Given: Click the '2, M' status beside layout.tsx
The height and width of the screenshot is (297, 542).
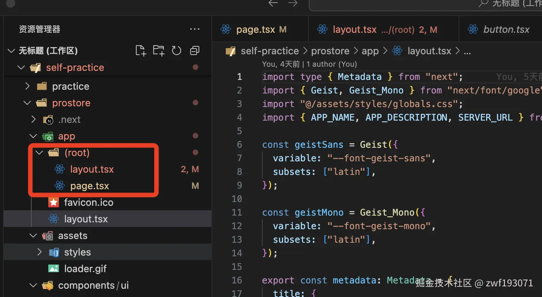Looking at the screenshot, I should [190, 169].
